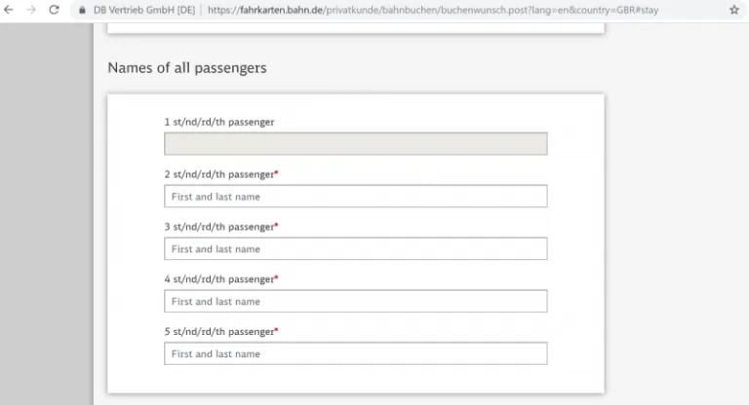Screen dimensions: 749x405
Task: Click the "4 st/nd/rd/th passenger" label
Action: (218, 279)
